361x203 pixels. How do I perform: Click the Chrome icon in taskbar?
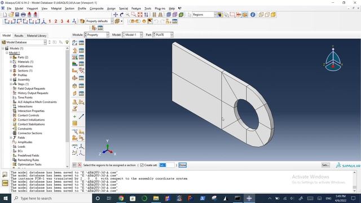pyautogui.click(x=121, y=198)
